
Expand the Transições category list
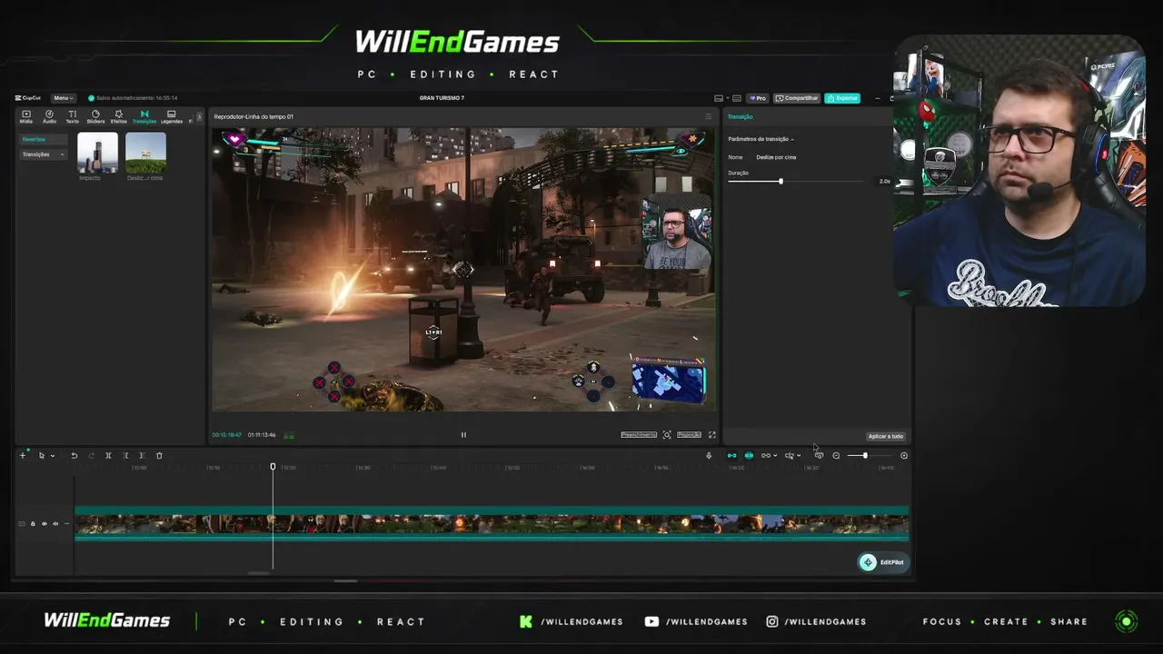pos(43,154)
